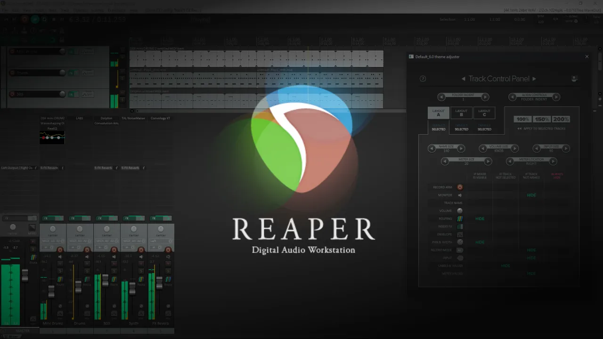The image size is (603, 339).
Task: Open help via the question mark icon
Action: point(423,79)
